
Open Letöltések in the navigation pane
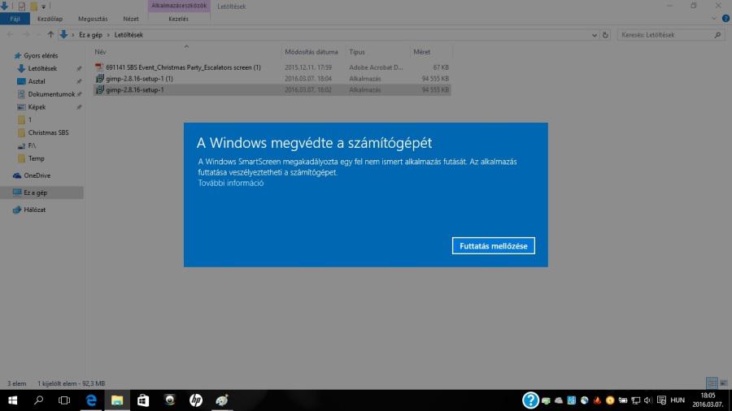pyautogui.click(x=42, y=68)
